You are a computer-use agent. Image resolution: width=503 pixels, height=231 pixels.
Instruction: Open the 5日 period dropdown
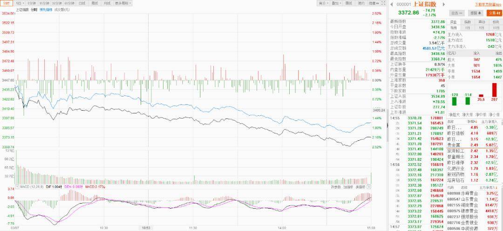point(20,3)
